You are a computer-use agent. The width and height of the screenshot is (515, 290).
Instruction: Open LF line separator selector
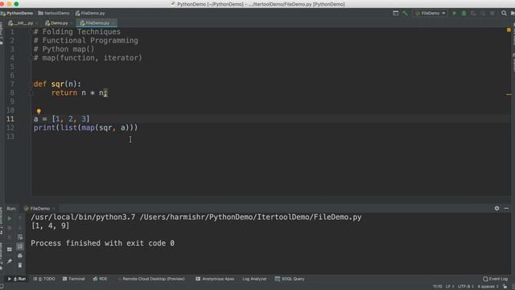450,287
